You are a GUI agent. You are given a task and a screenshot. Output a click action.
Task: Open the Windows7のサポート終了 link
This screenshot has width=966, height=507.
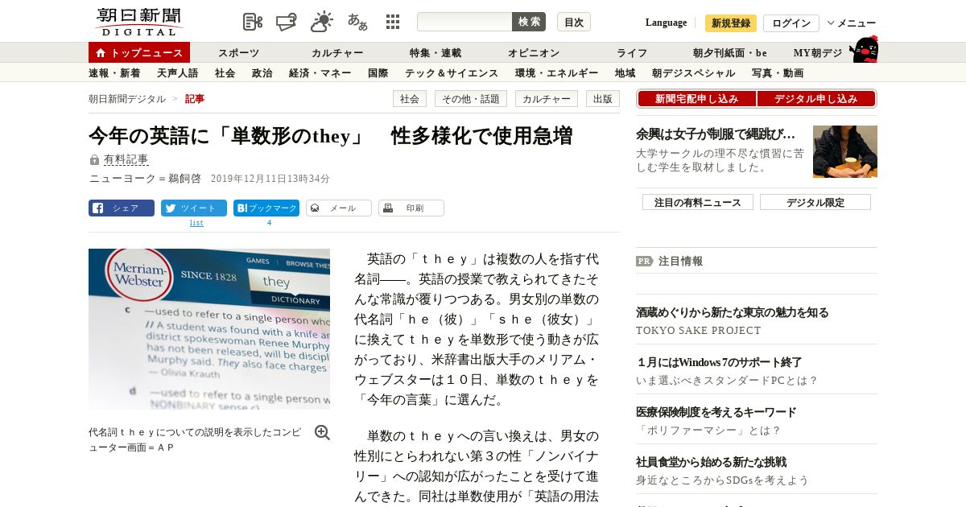pos(719,362)
